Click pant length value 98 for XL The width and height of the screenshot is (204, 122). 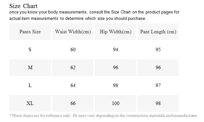[x=158, y=103]
